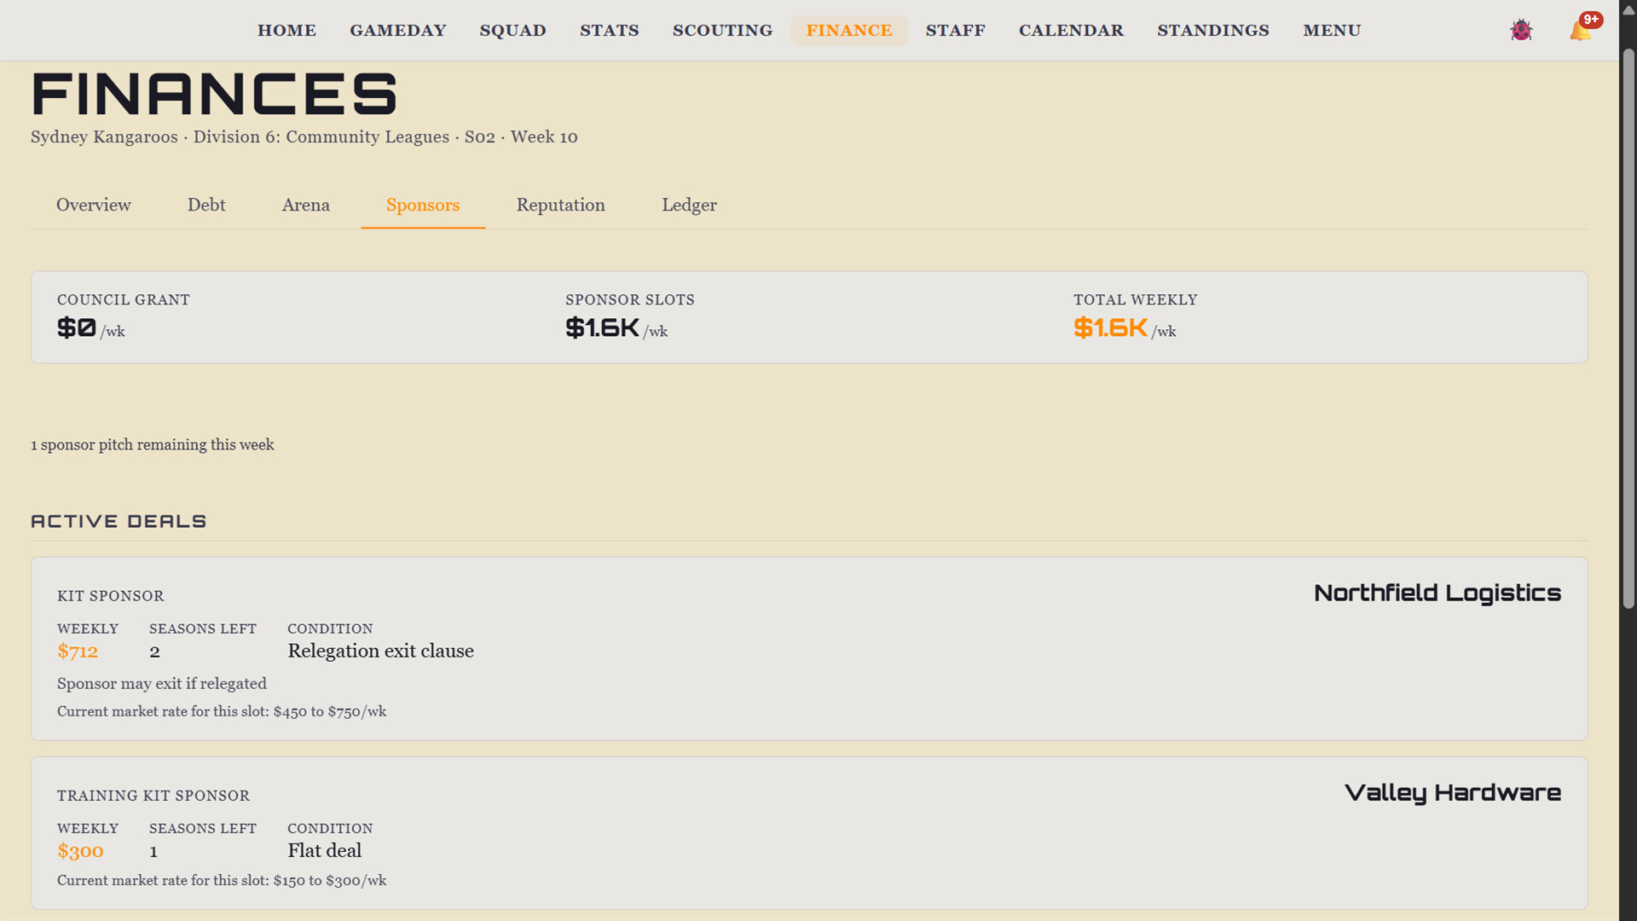The image size is (1637, 921).
Task: Click the Sydney Kangaroos subtitle line
Action: click(x=304, y=137)
